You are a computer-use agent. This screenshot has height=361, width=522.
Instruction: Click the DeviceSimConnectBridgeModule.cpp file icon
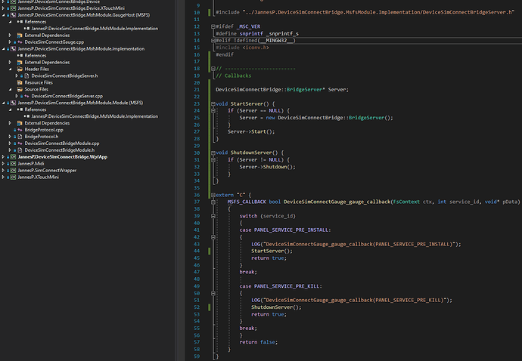click(x=20, y=143)
